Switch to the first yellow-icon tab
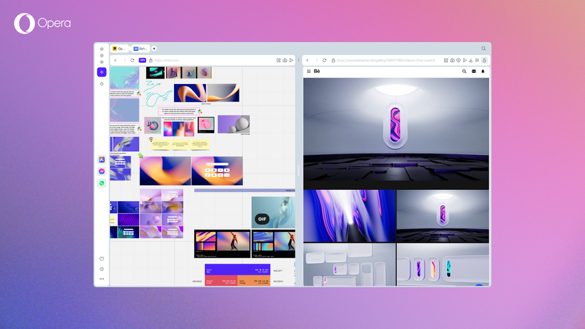This screenshot has width=585, height=329. tap(120, 49)
